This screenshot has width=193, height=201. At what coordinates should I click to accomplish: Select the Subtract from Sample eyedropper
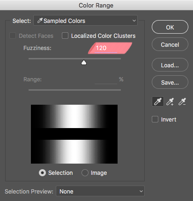pyautogui.click(x=182, y=101)
